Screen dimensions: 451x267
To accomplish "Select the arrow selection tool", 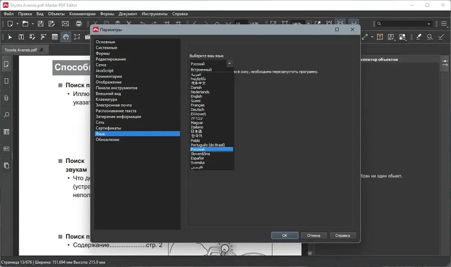I will [x=10, y=37].
